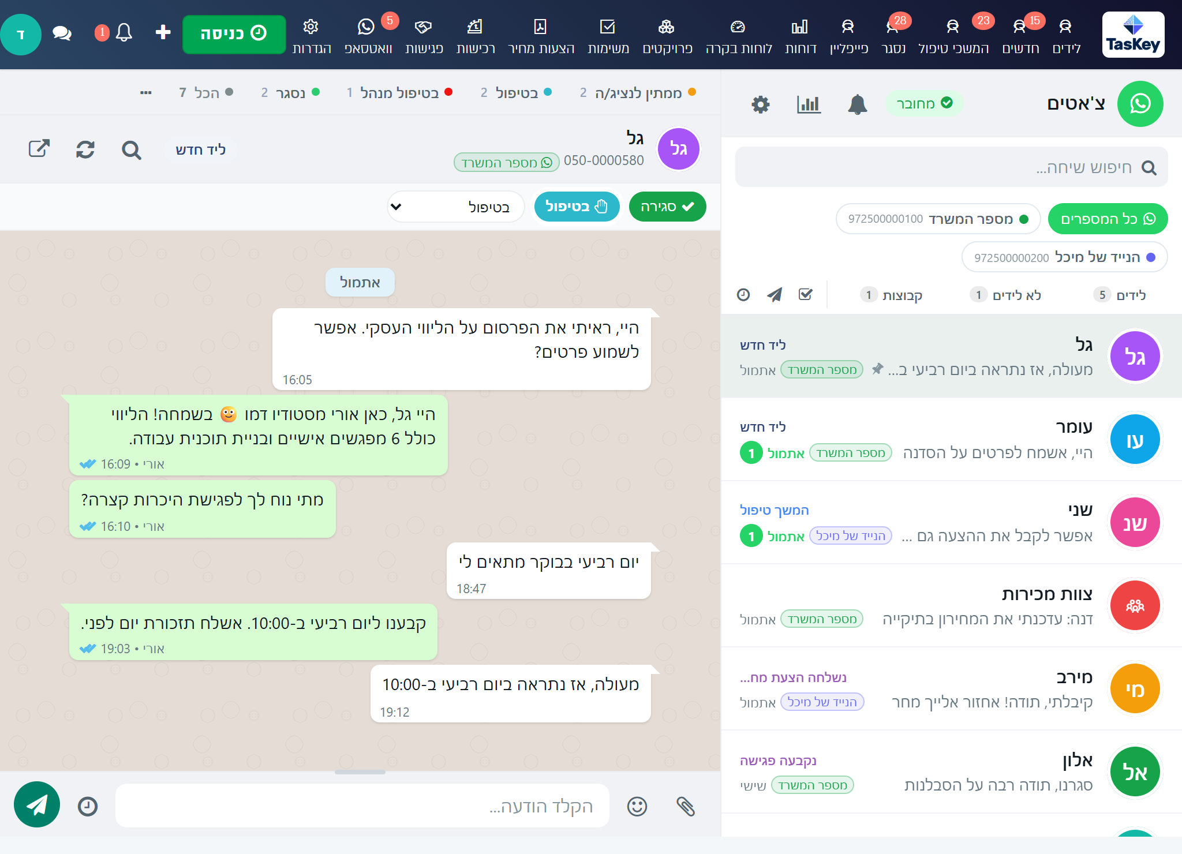The image size is (1182, 854).
Task: Switch to the לא לידים tab
Action: coord(1005,295)
